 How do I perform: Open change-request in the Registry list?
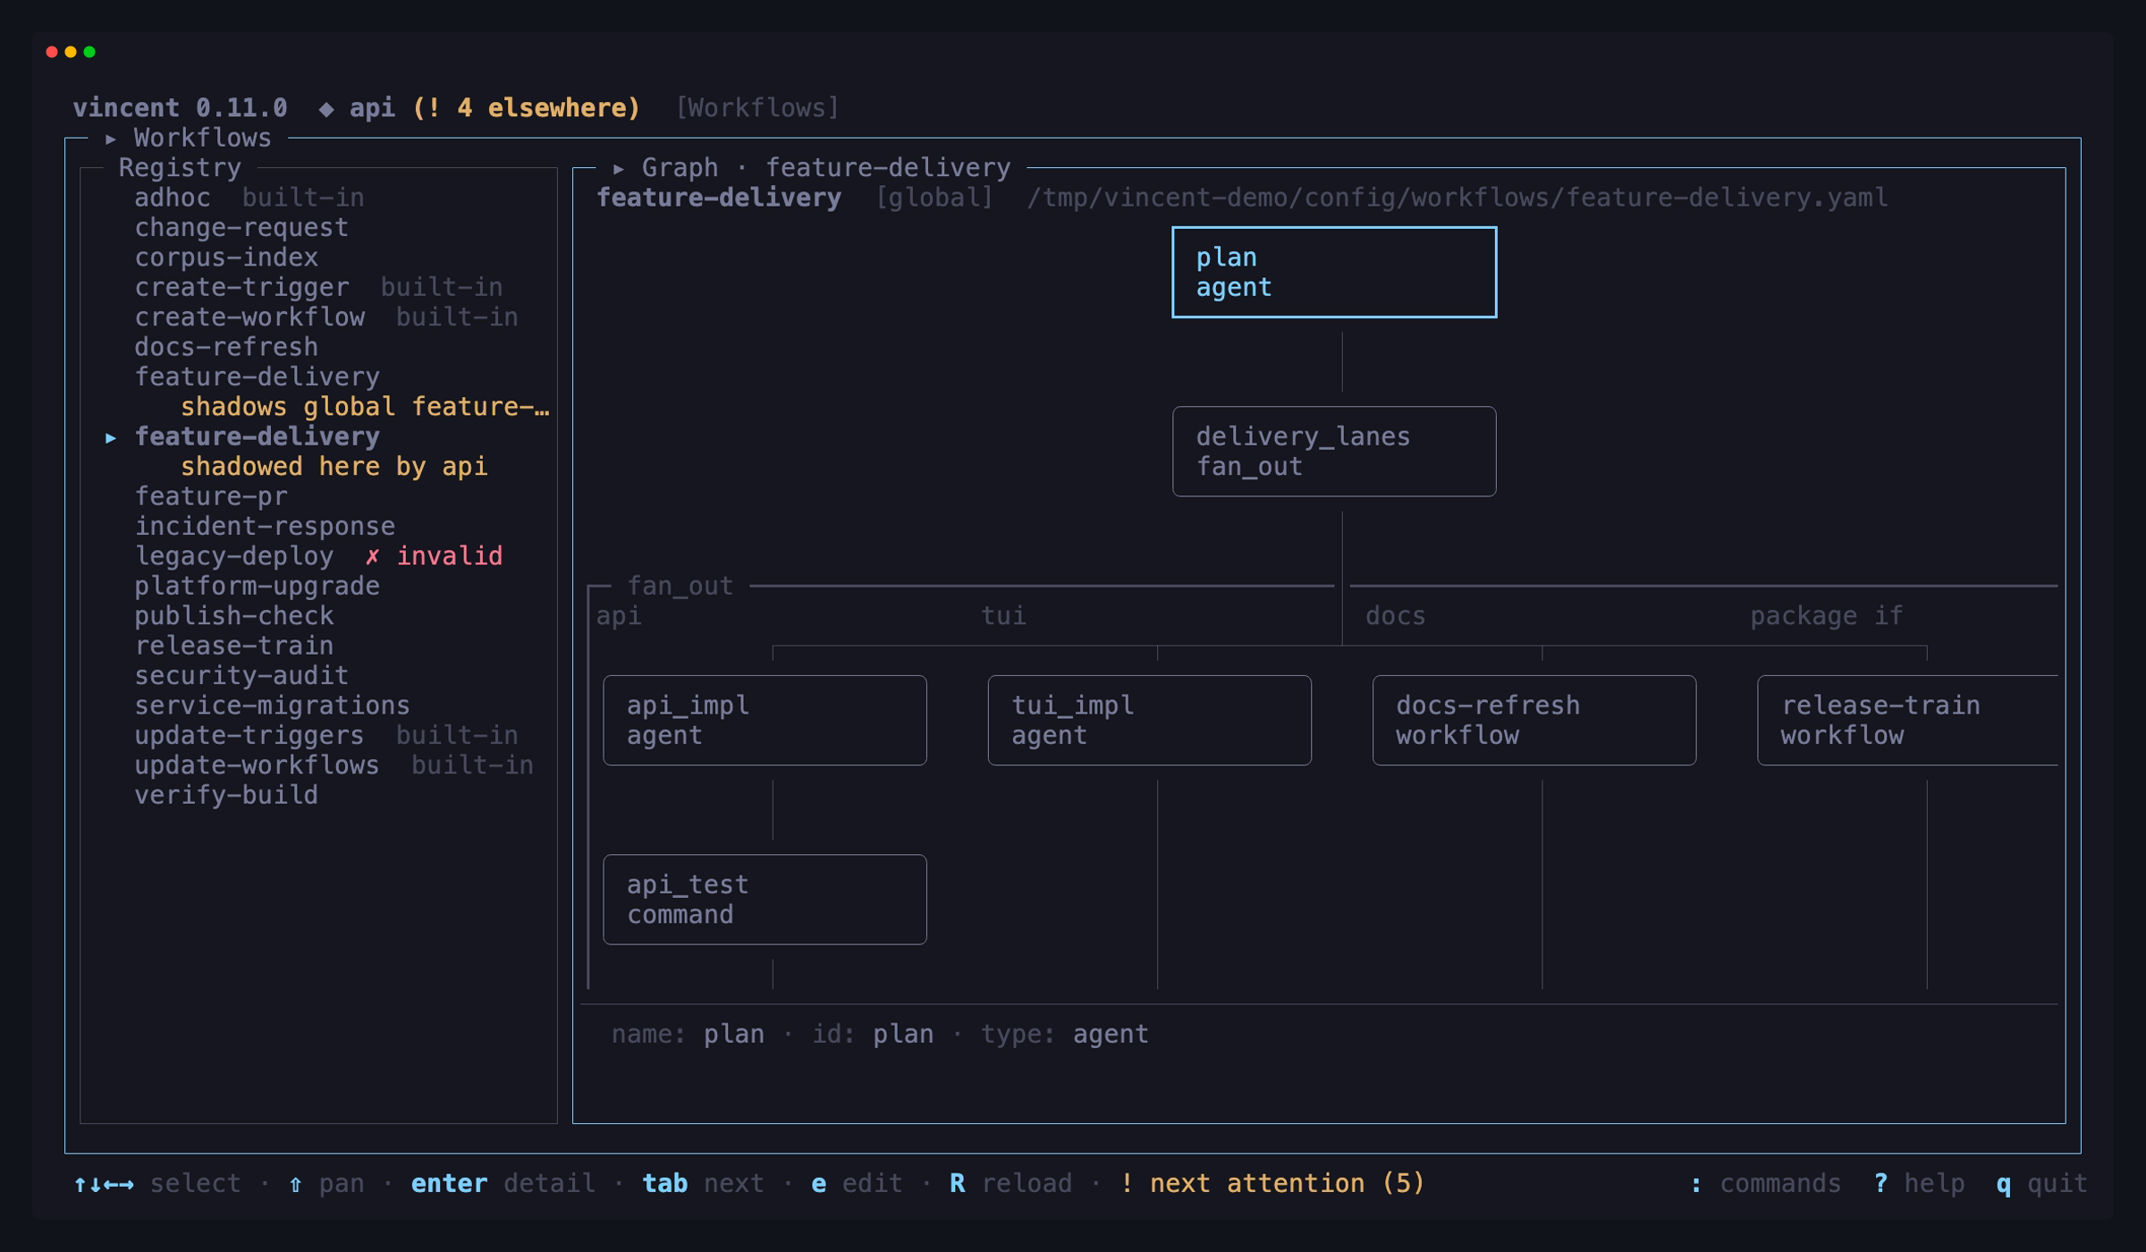pos(241,227)
